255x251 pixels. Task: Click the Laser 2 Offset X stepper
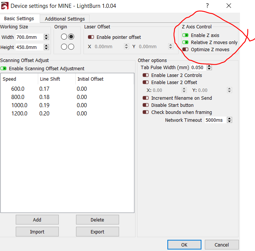[184, 90]
